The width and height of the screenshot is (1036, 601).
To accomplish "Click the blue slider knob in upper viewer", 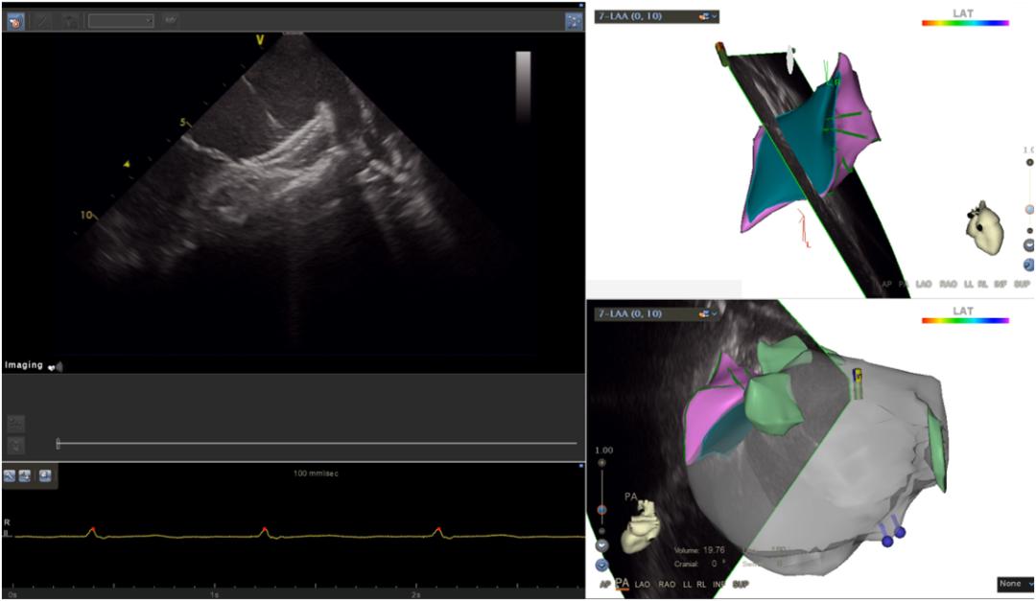I will click(1029, 209).
